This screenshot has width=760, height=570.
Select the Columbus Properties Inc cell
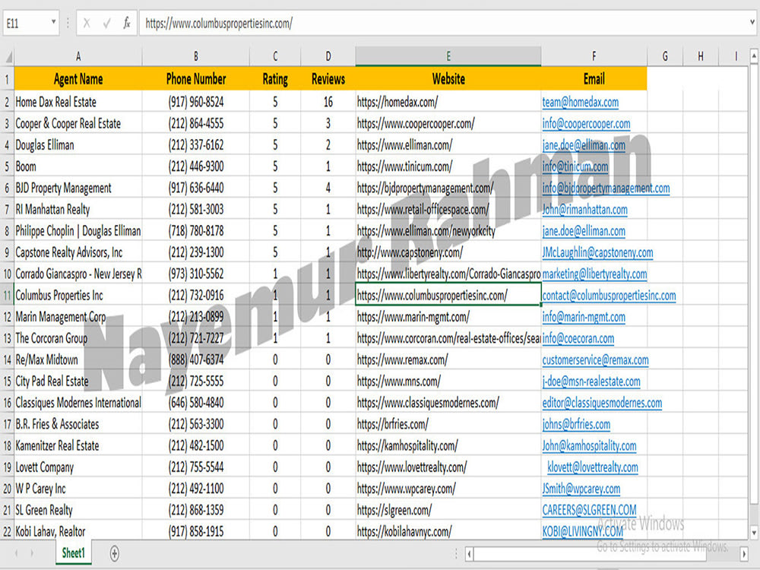[x=78, y=295]
